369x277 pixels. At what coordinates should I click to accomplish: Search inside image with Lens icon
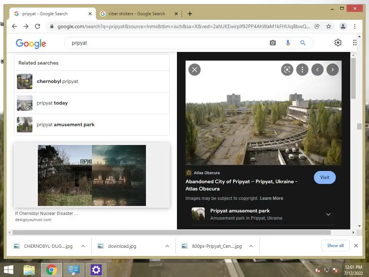pyautogui.click(x=287, y=70)
